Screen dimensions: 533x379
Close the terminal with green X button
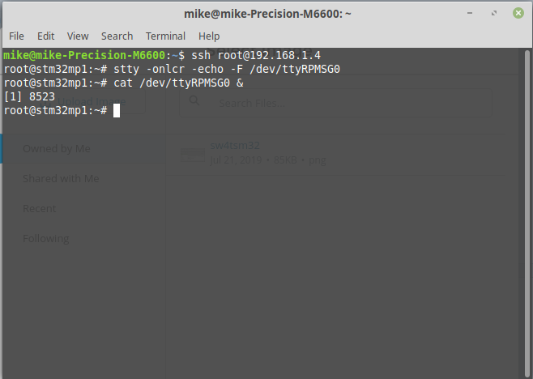point(518,13)
